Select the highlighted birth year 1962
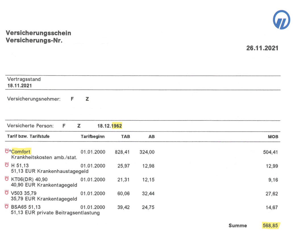 [117, 126]
